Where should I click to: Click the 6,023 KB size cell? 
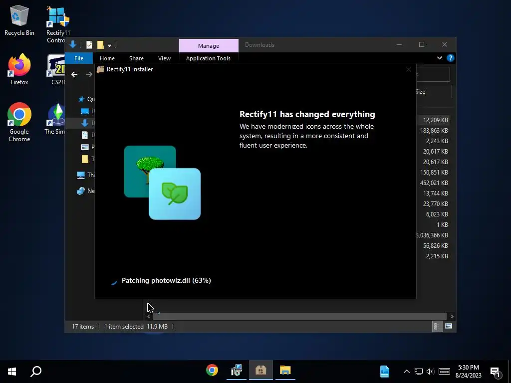pyautogui.click(x=437, y=214)
